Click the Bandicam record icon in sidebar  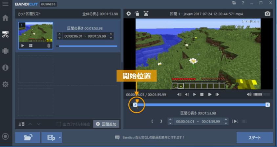(5, 136)
